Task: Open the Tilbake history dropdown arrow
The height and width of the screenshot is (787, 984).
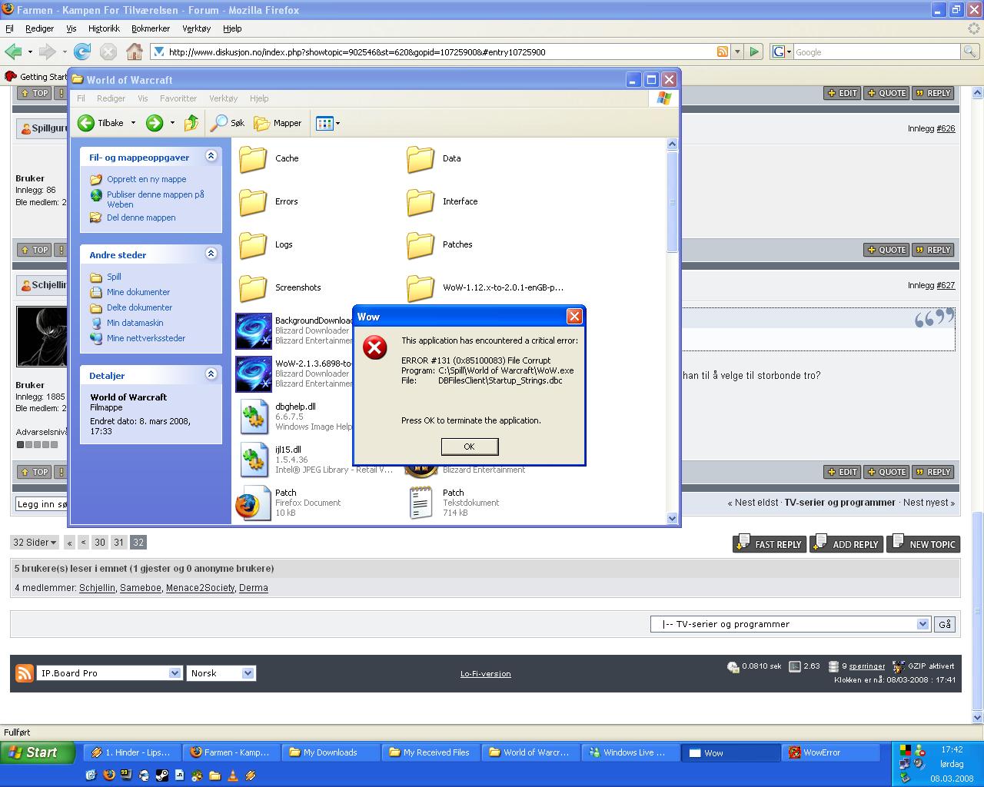Action: coord(133,123)
